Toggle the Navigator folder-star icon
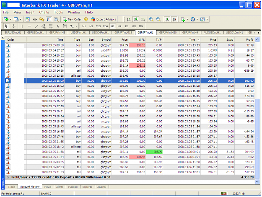This screenshot has height=197, width=262. [x=42, y=19]
